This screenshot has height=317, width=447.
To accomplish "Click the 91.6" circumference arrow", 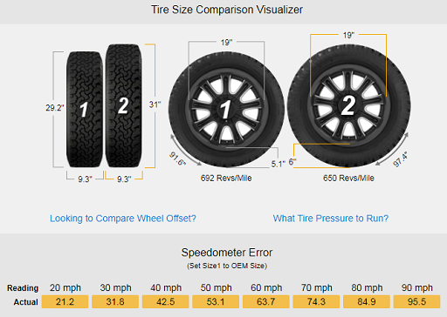I will (185, 151).
